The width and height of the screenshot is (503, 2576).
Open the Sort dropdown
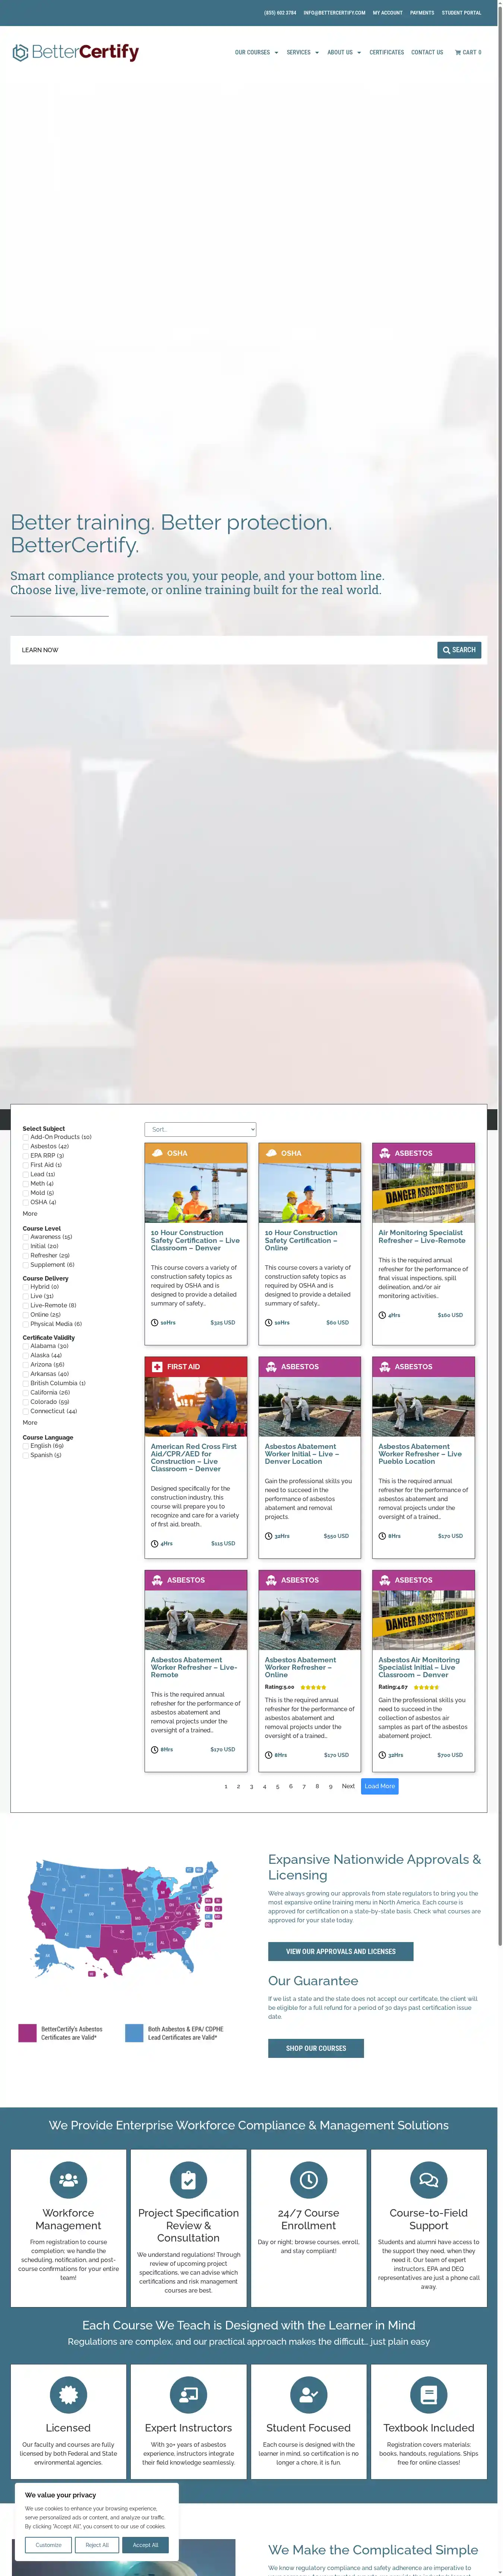point(200,1129)
